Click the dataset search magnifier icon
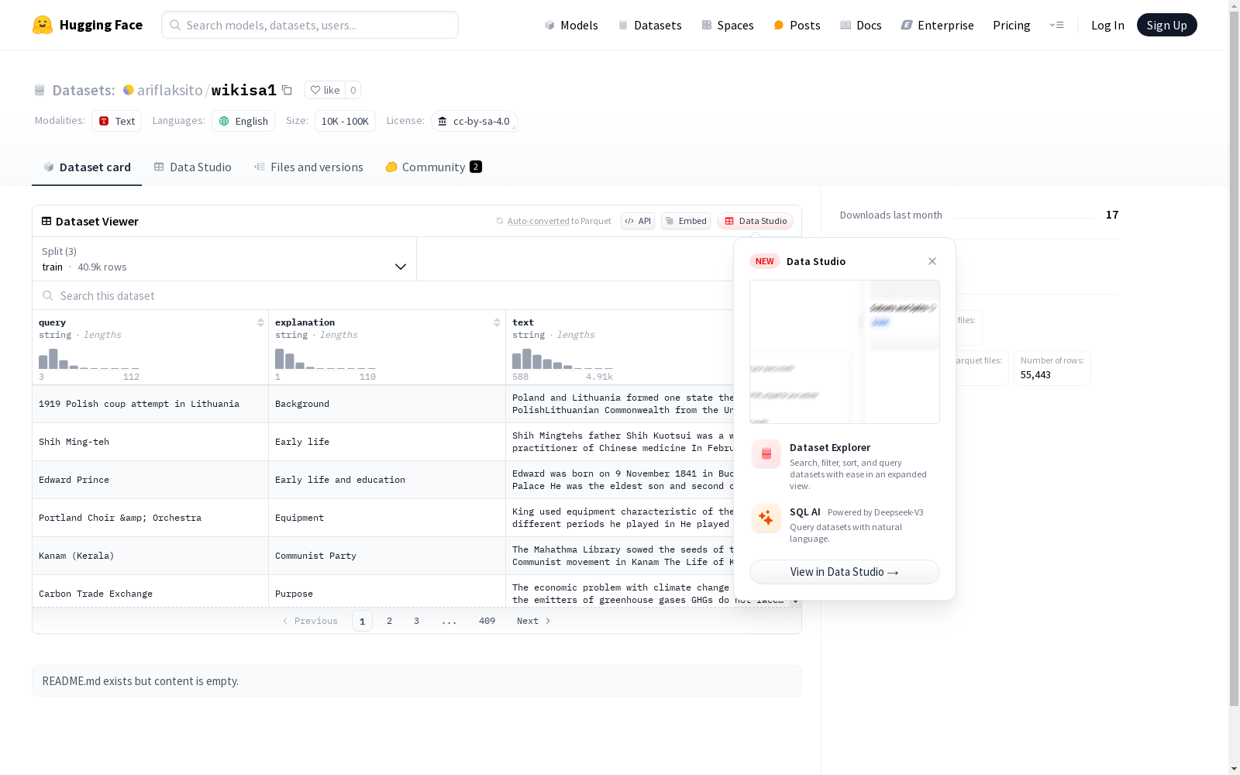 (48, 295)
